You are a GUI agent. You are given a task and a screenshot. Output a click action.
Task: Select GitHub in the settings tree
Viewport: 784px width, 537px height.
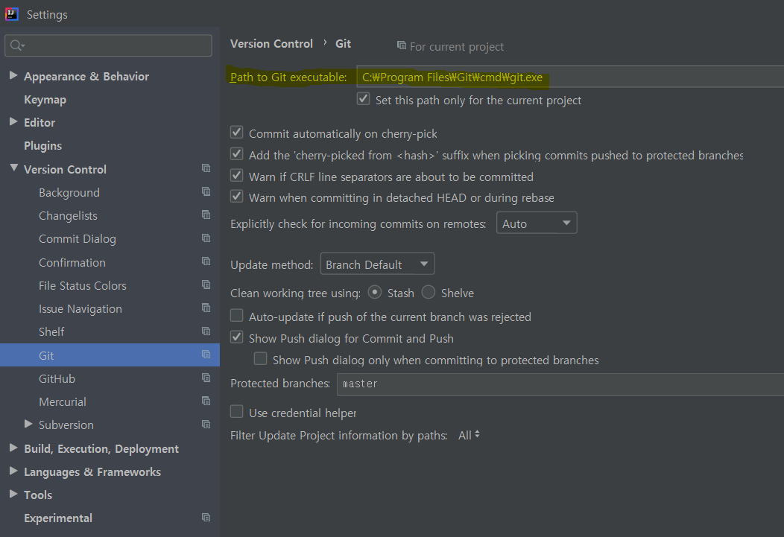(57, 378)
